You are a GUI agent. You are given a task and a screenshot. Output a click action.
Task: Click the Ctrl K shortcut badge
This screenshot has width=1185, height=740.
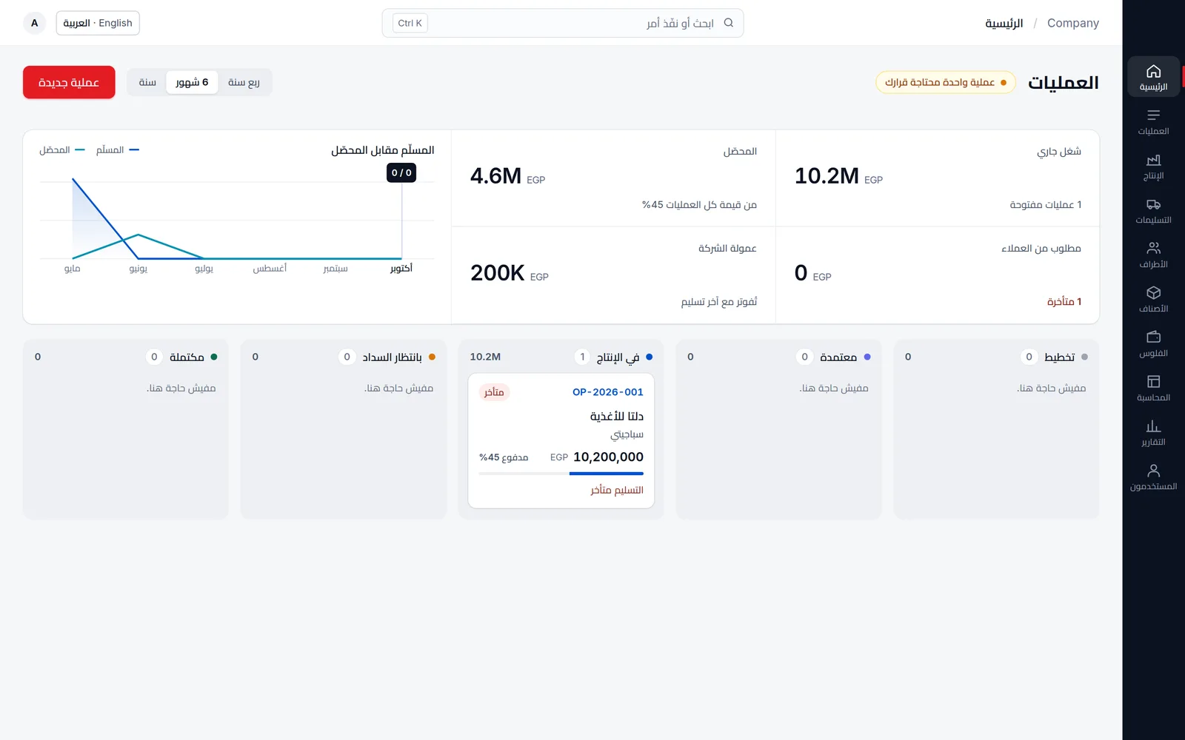tap(410, 23)
